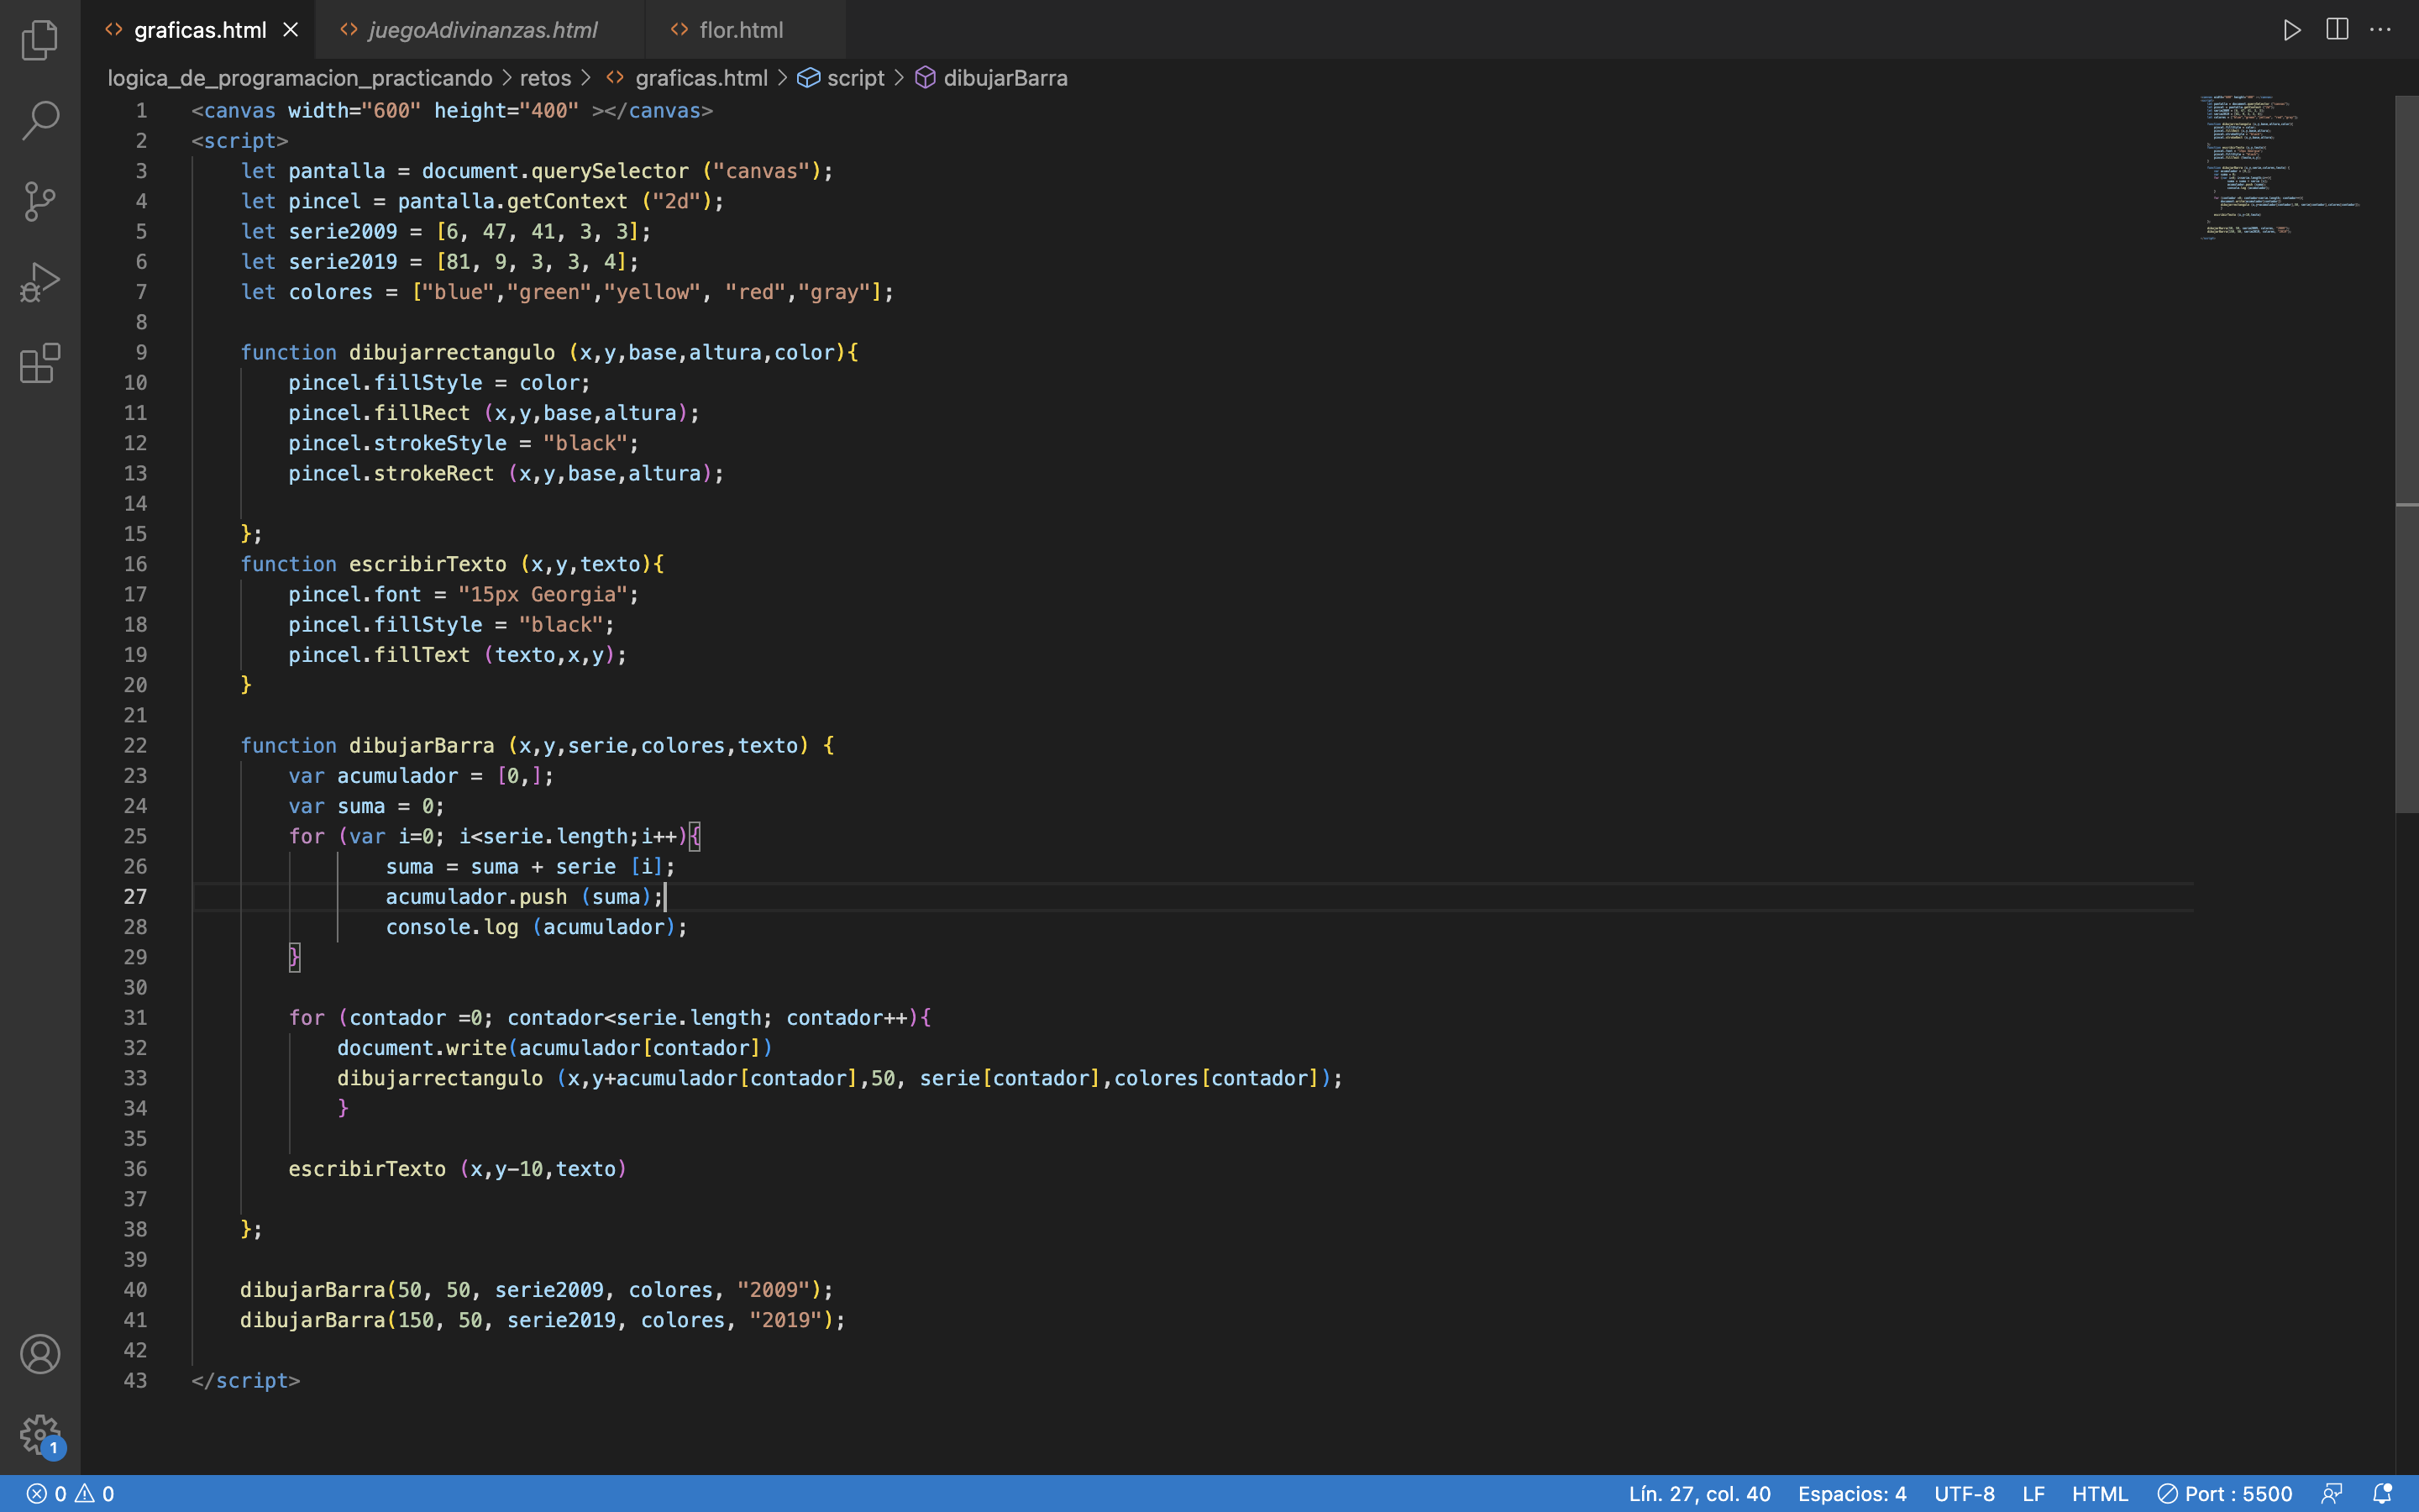Click the 'dibujarrectangulo' function name on line 9
Screen dimensions: 2419x1512
click(x=452, y=353)
